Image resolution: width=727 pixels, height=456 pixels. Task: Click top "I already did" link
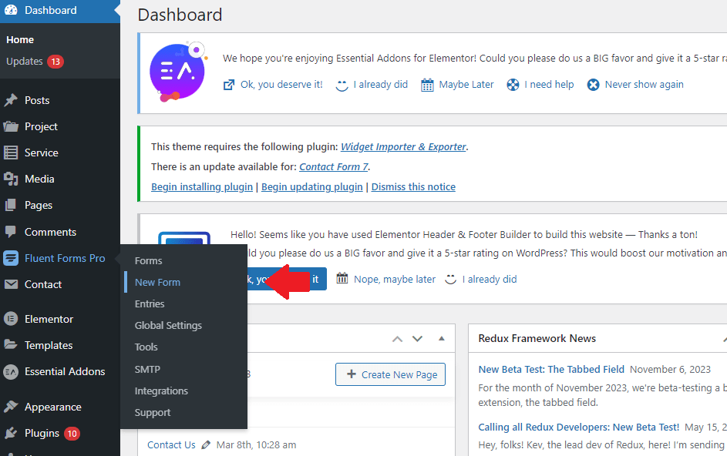point(381,84)
